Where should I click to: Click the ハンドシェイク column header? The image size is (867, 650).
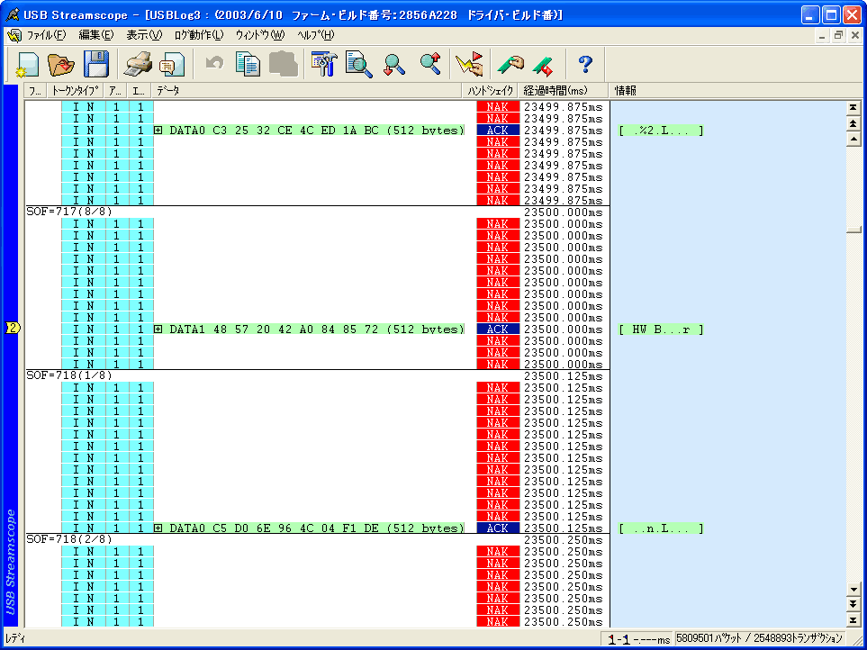[490, 91]
